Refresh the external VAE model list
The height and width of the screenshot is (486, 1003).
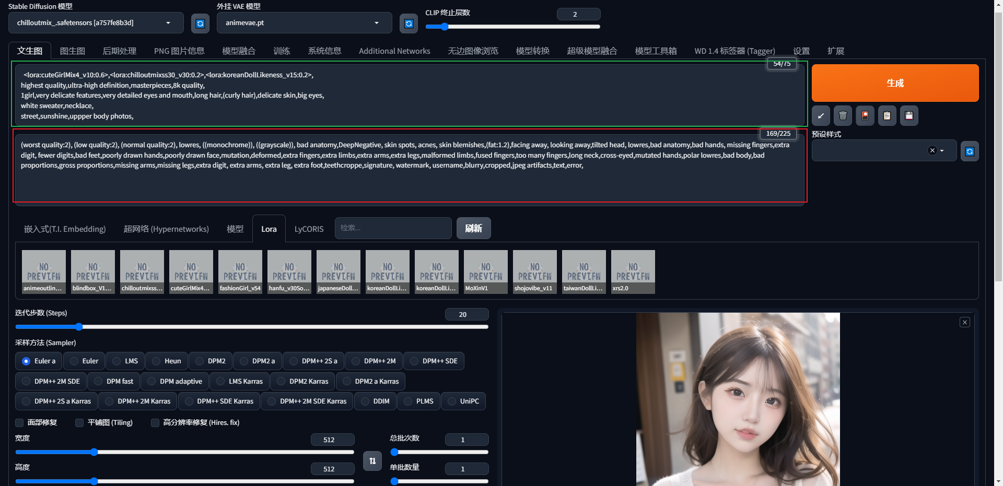point(409,23)
